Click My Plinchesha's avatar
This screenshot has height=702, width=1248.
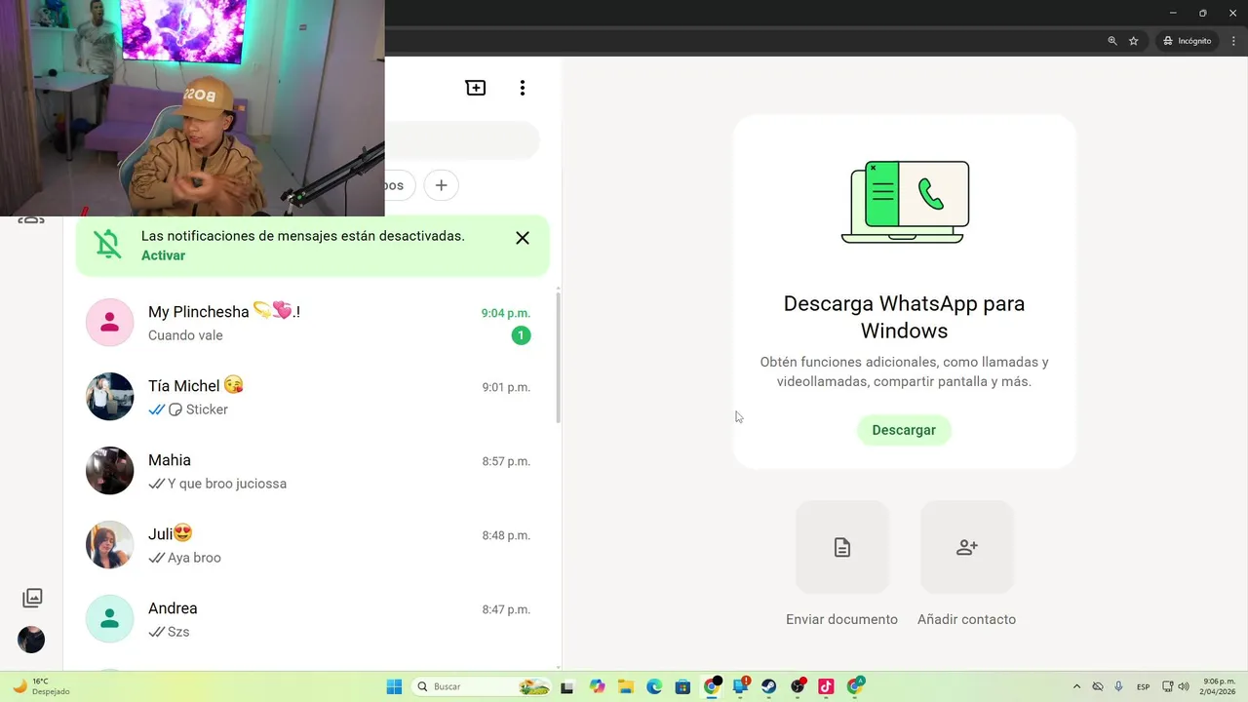pyautogui.click(x=109, y=323)
